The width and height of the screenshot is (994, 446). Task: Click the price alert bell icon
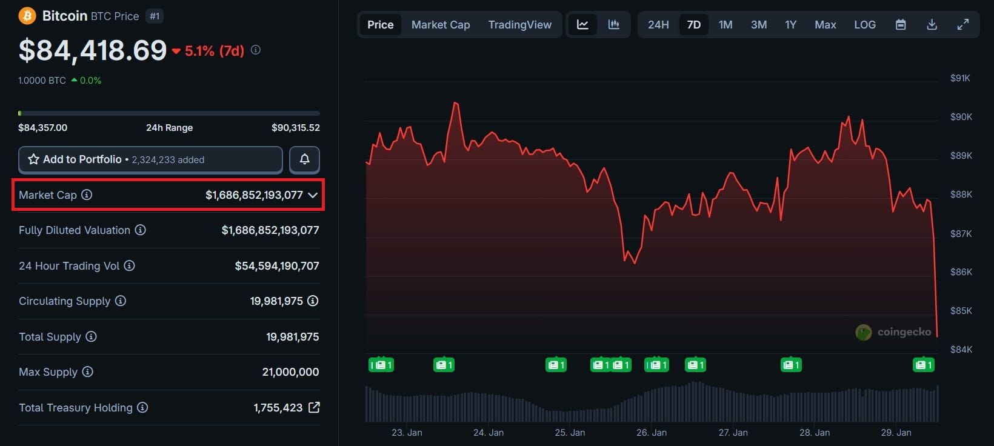point(304,159)
